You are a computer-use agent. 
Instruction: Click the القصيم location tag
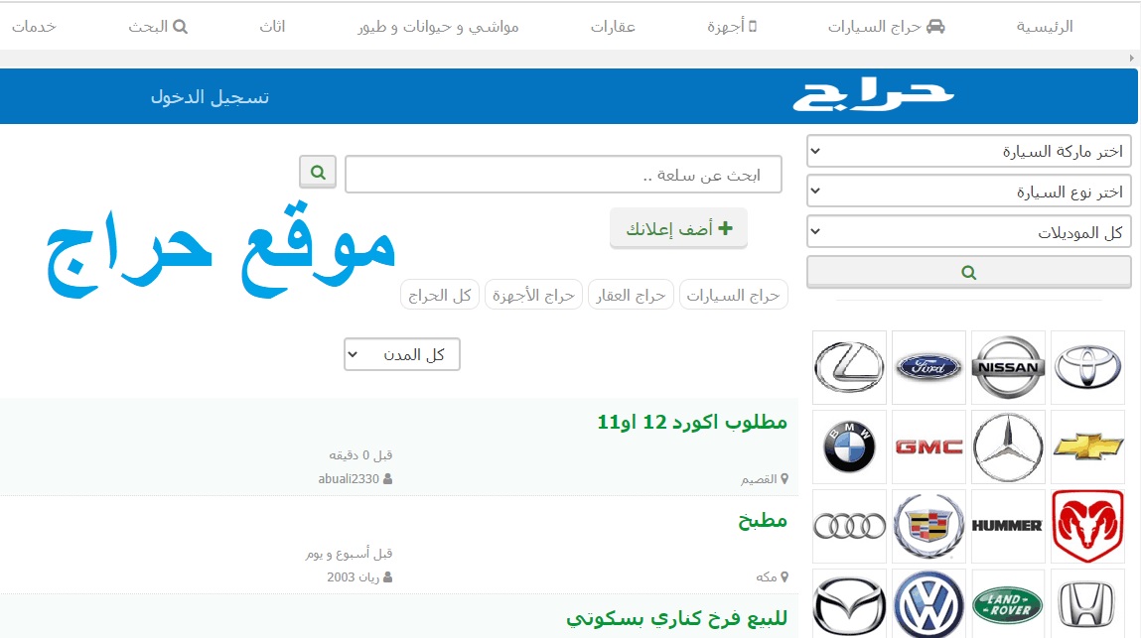[764, 478]
